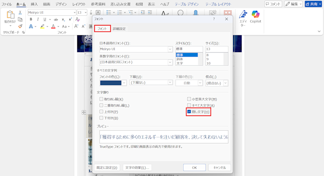This screenshot has width=324, height=176.
Task: Check the 下付き subscript checkbox
Action: click(101, 118)
